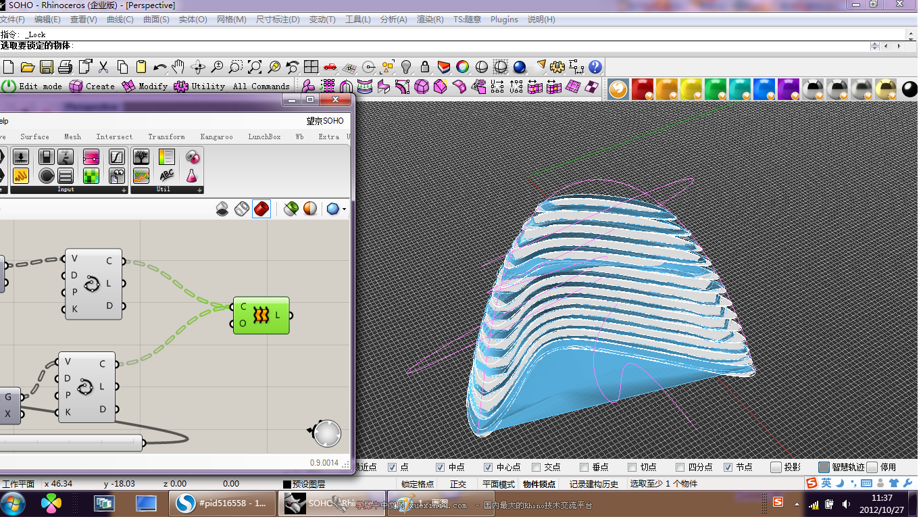
Task: Click the Utility toolbar button
Action: [199, 86]
